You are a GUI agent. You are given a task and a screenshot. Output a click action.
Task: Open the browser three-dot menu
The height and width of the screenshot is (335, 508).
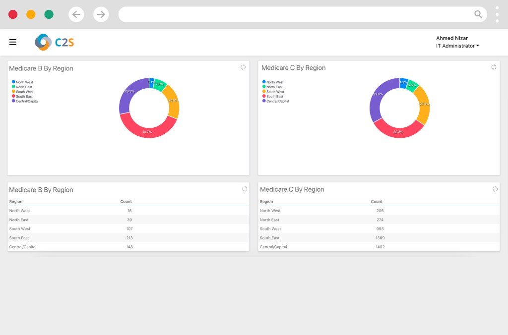(x=497, y=14)
